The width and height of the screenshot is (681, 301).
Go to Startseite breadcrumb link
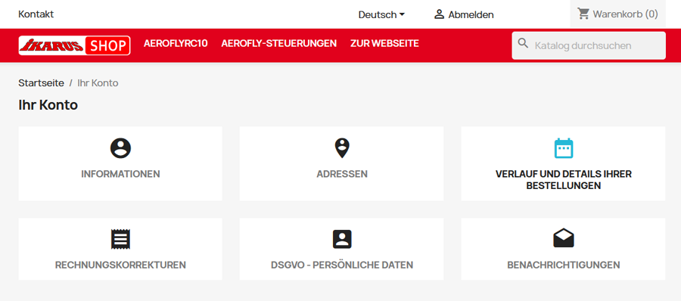point(42,83)
